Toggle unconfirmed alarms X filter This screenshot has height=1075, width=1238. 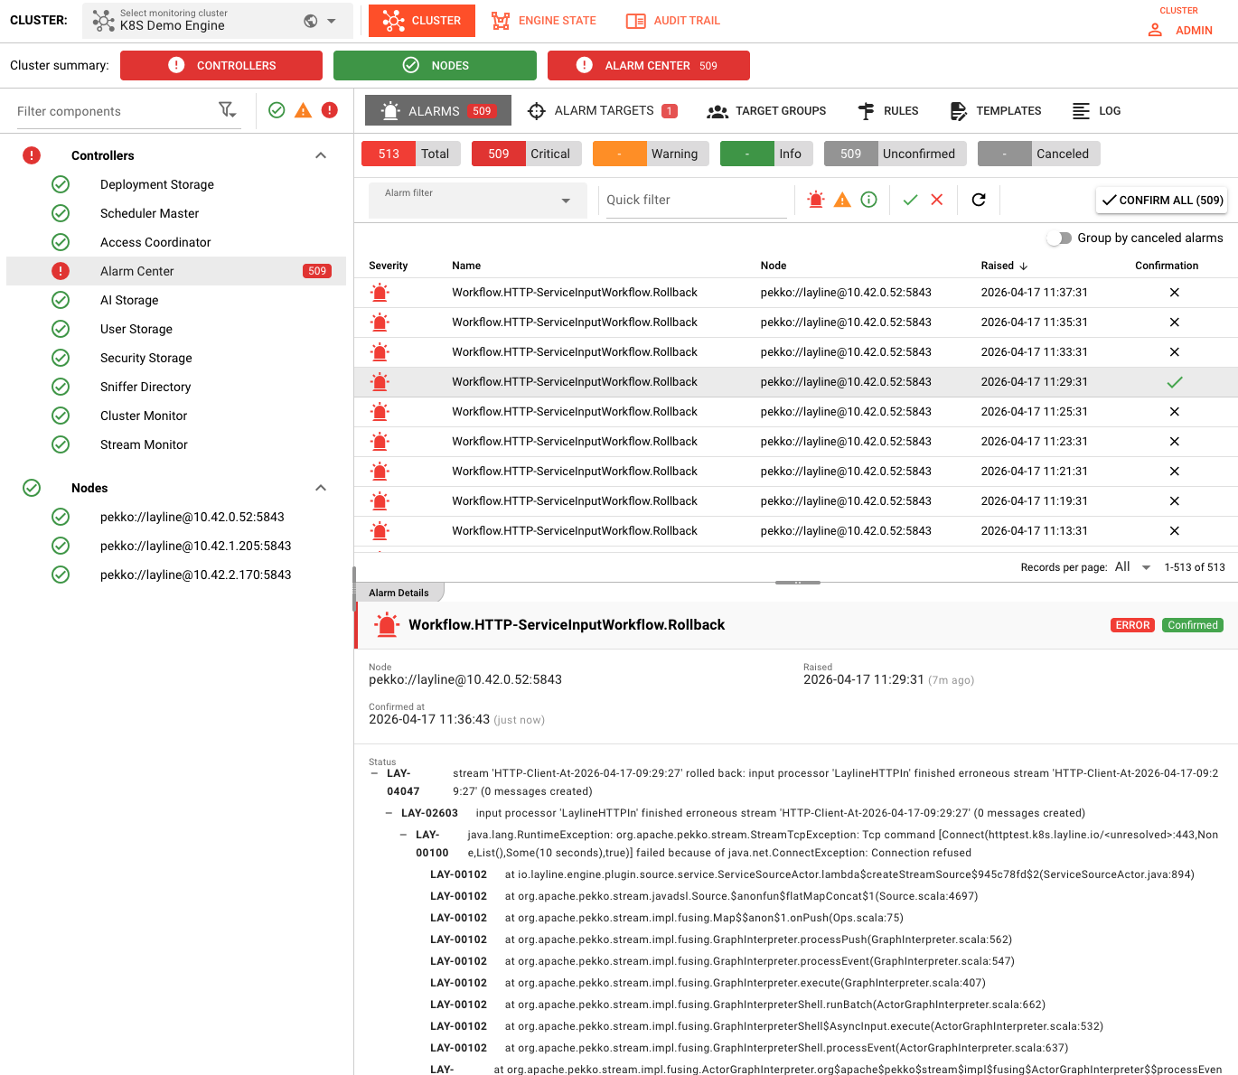(937, 200)
